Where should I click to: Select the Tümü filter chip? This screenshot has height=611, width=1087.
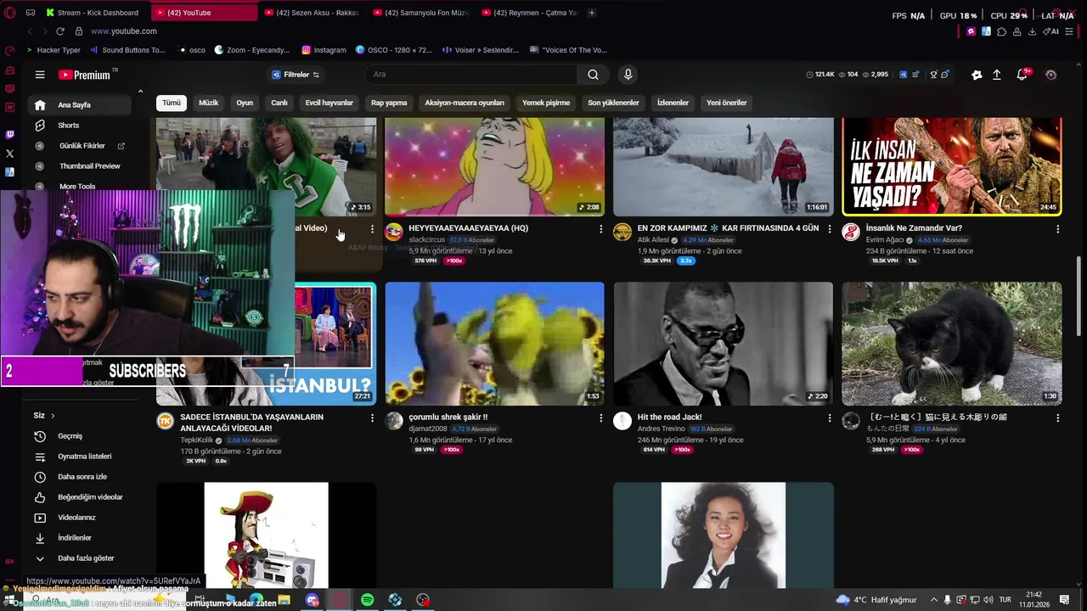172,103
